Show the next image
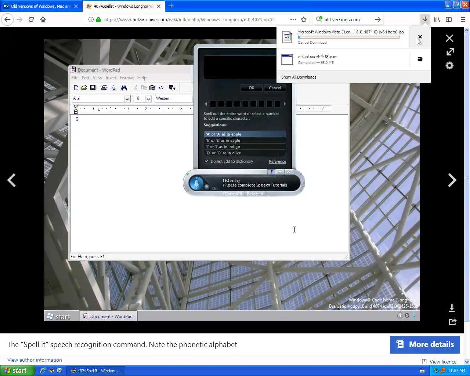The image size is (470, 376). point(452,180)
